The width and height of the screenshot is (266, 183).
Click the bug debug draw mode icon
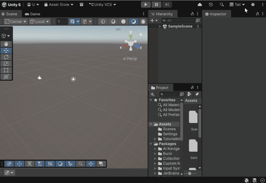point(143,22)
